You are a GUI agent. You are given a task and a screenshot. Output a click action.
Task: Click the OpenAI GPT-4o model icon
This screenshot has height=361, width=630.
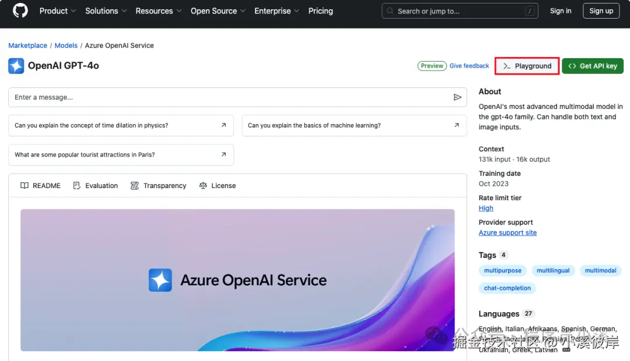[x=16, y=66]
